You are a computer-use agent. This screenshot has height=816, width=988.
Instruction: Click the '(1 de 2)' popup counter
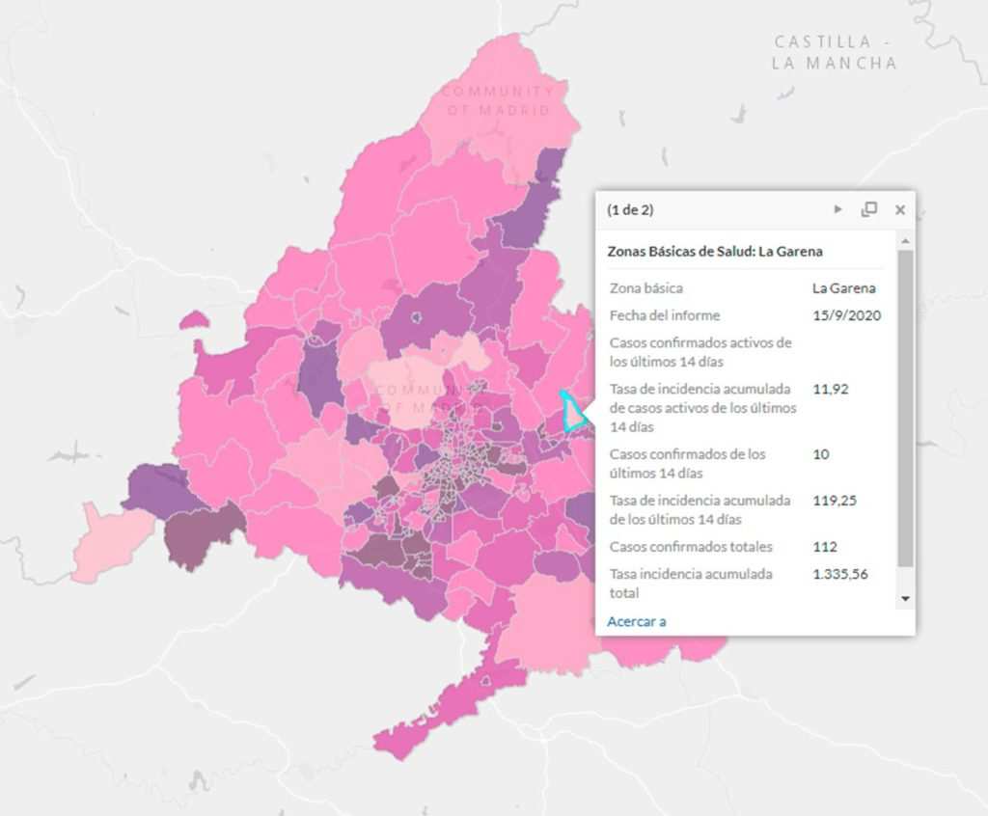tap(630, 209)
